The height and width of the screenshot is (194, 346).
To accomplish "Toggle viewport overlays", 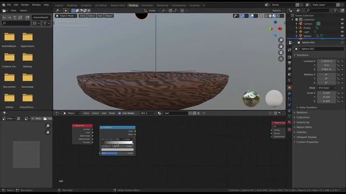I will (252, 16).
